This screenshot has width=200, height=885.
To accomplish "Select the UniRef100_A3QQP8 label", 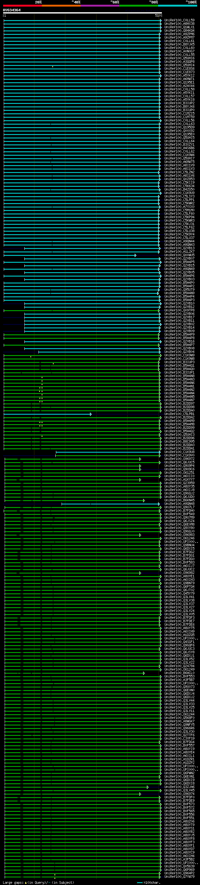I will tap(179, 62).
